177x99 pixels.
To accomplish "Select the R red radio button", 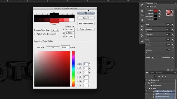I will pyautogui.click(x=79, y=77).
